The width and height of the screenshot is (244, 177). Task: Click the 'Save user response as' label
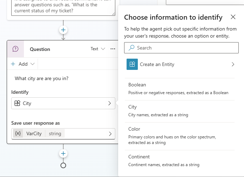(36, 123)
